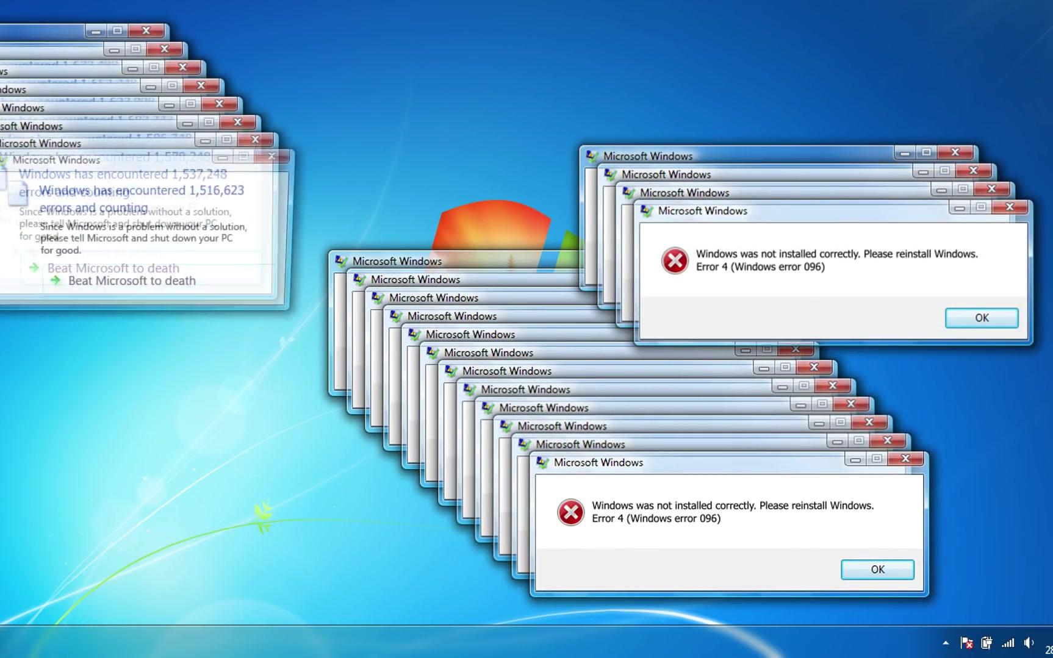Viewport: 1053px width, 658px height.
Task: Open the network signal tray icon
Action: point(1008,642)
